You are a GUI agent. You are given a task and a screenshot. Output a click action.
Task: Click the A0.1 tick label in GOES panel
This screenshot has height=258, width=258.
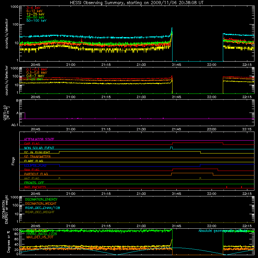[15, 125]
